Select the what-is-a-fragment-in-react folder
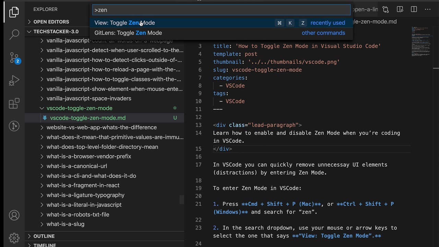The width and height of the screenshot is (439, 247). click(x=83, y=185)
